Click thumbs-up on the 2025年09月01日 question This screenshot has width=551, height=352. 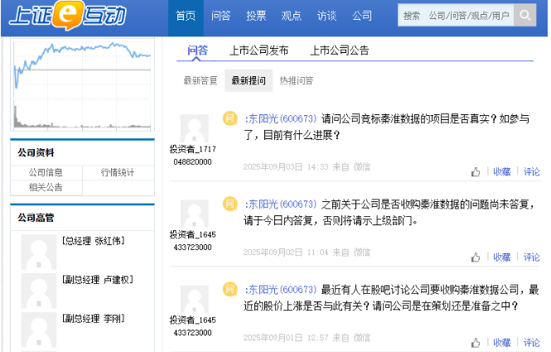[476, 342]
